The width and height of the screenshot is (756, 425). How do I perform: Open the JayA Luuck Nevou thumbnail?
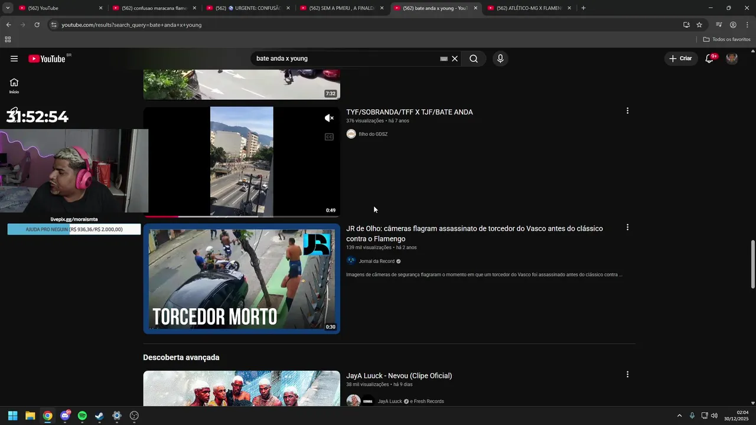[242, 388]
